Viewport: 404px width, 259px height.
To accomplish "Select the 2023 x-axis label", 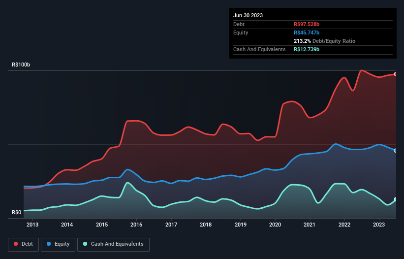I will click(379, 225).
